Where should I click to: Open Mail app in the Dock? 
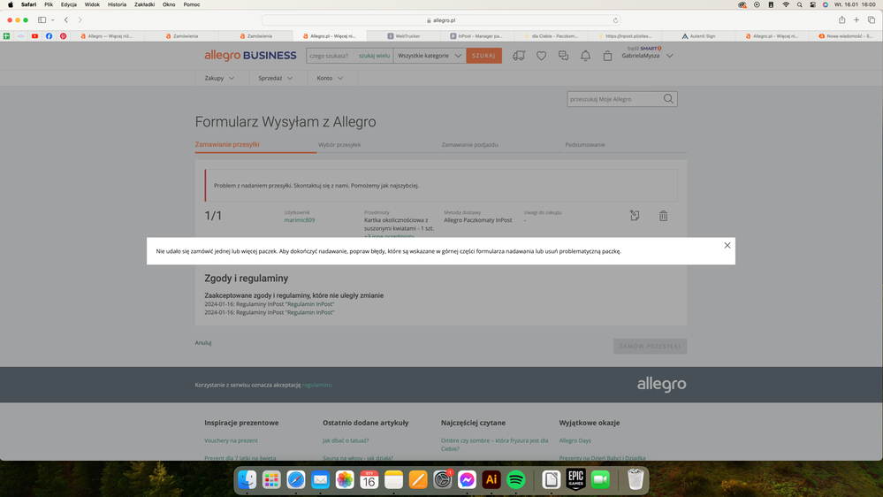point(321,479)
